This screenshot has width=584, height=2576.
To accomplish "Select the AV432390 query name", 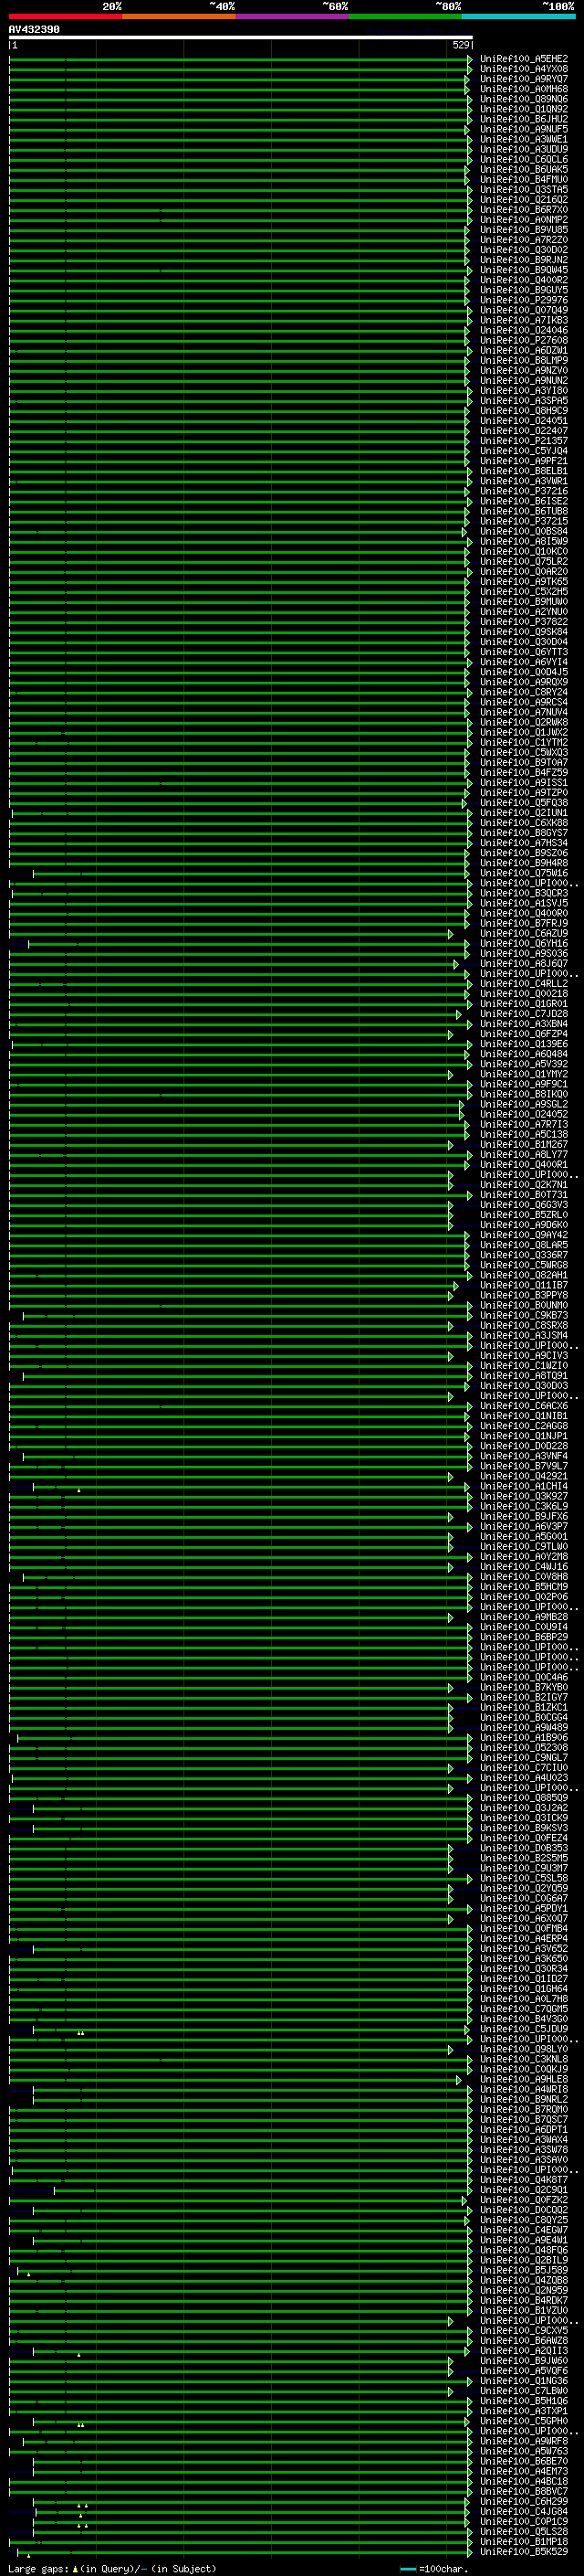I will coord(34,30).
